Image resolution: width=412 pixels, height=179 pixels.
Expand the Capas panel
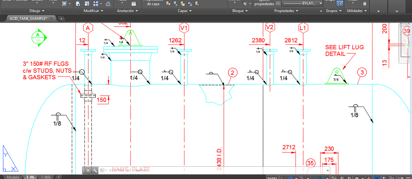[185, 11]
